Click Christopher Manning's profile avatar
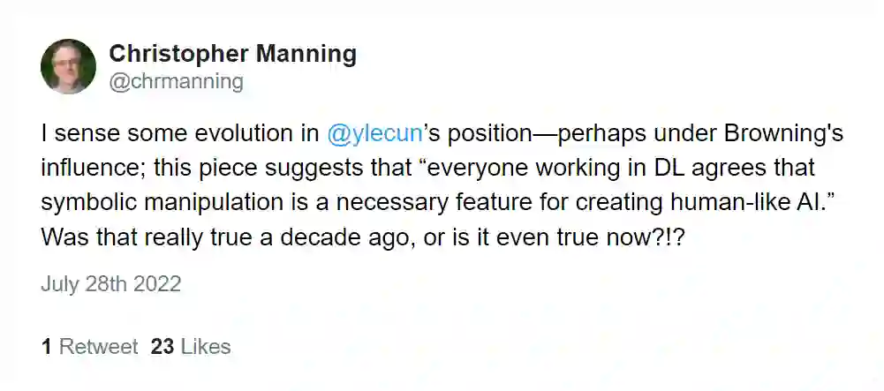Viewport: 884px width, 391px height. (68, 66)
